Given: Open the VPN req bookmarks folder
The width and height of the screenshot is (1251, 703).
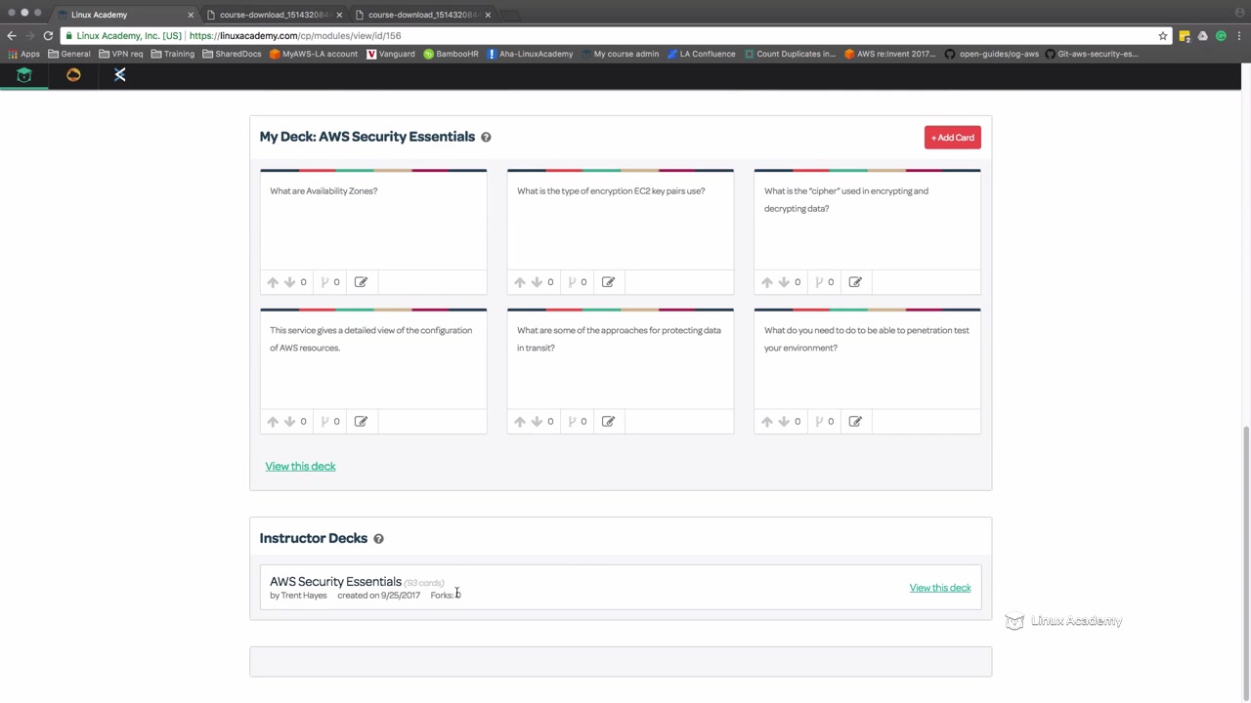Looking at the screenshot, I should click(121, 55).
